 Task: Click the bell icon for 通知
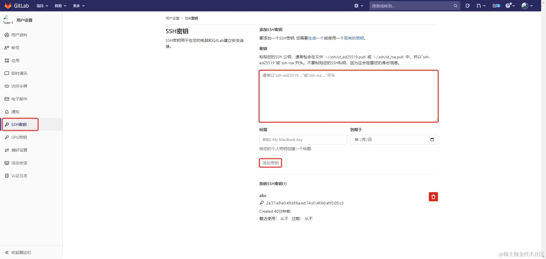(x=7, y=112)
